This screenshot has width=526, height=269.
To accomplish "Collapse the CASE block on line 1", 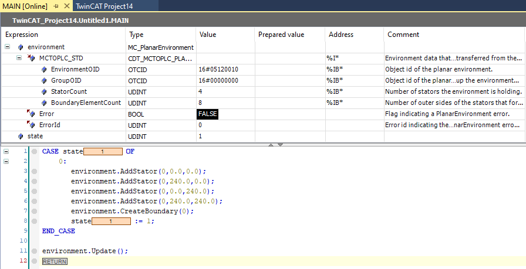I will (6, 151).
